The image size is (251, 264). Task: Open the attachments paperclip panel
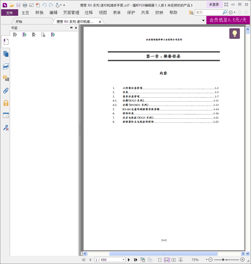[6, 91]
